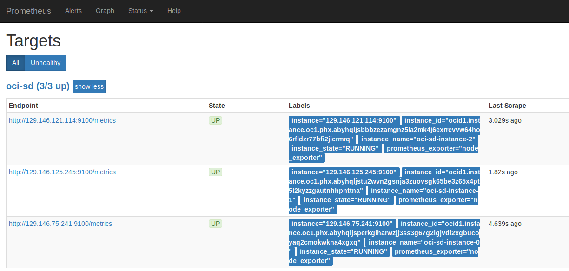Open endpoint 129.146.121.114:9100/metrics
This screenshot has height=271, width=569.
pyautogui.click(x=62, y=120)
